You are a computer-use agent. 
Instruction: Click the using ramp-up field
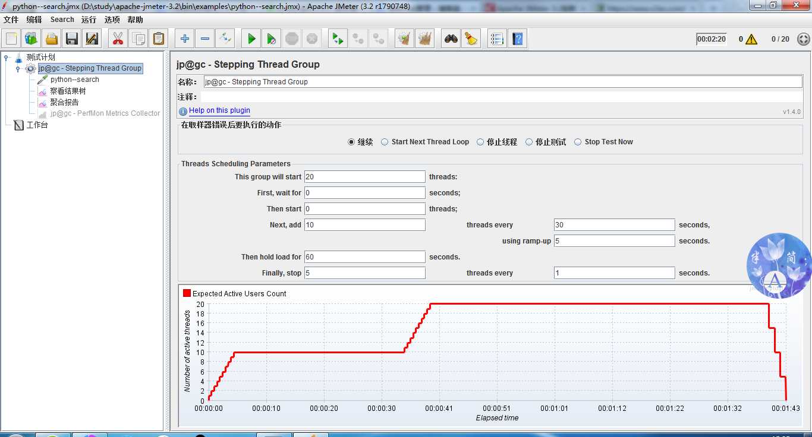[615, 241]
